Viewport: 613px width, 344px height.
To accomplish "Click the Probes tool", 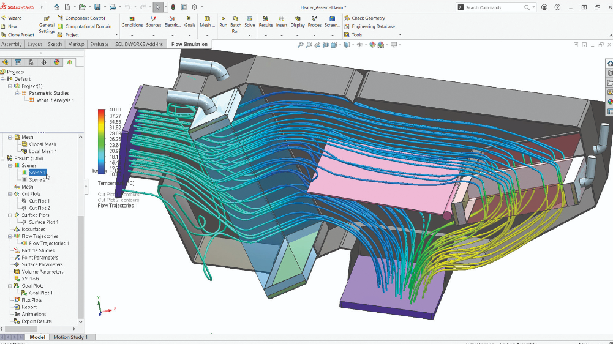I will [x=314, y=22].
